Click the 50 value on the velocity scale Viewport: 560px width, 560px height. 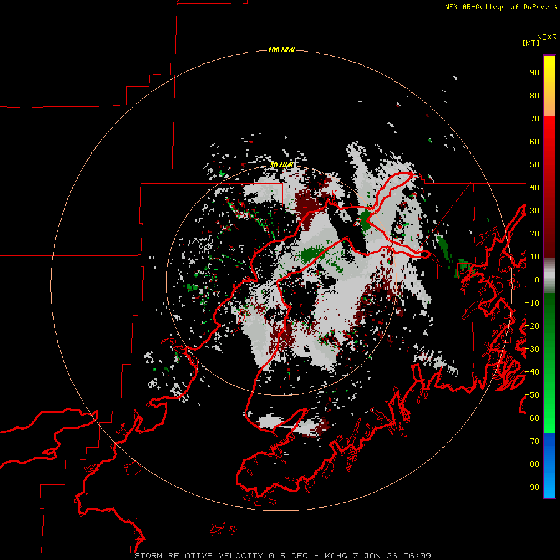[534, 165]
